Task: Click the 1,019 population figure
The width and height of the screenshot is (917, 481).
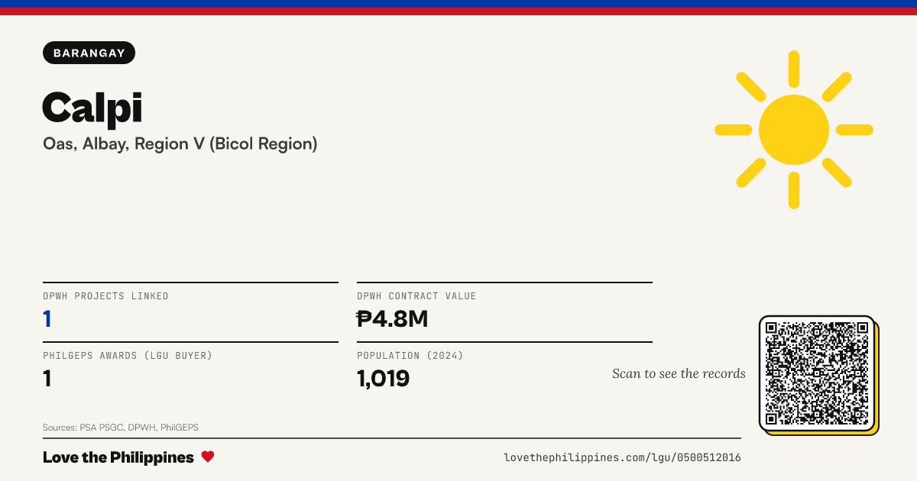Action: (384, 378)
